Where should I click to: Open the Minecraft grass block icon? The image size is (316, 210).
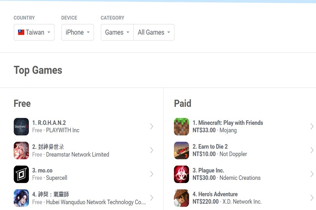(181, 126)
